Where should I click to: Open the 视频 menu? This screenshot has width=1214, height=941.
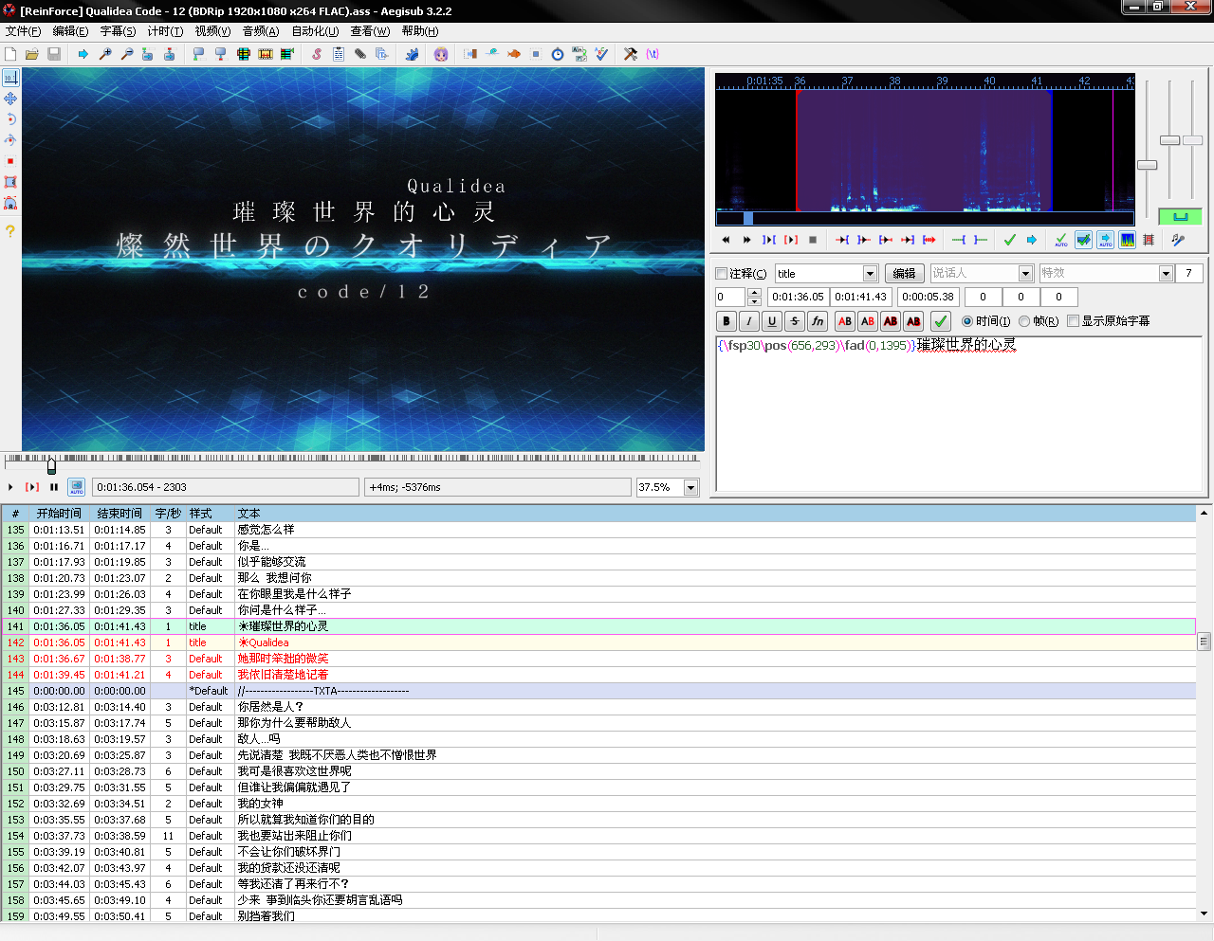tap(212, 31)
